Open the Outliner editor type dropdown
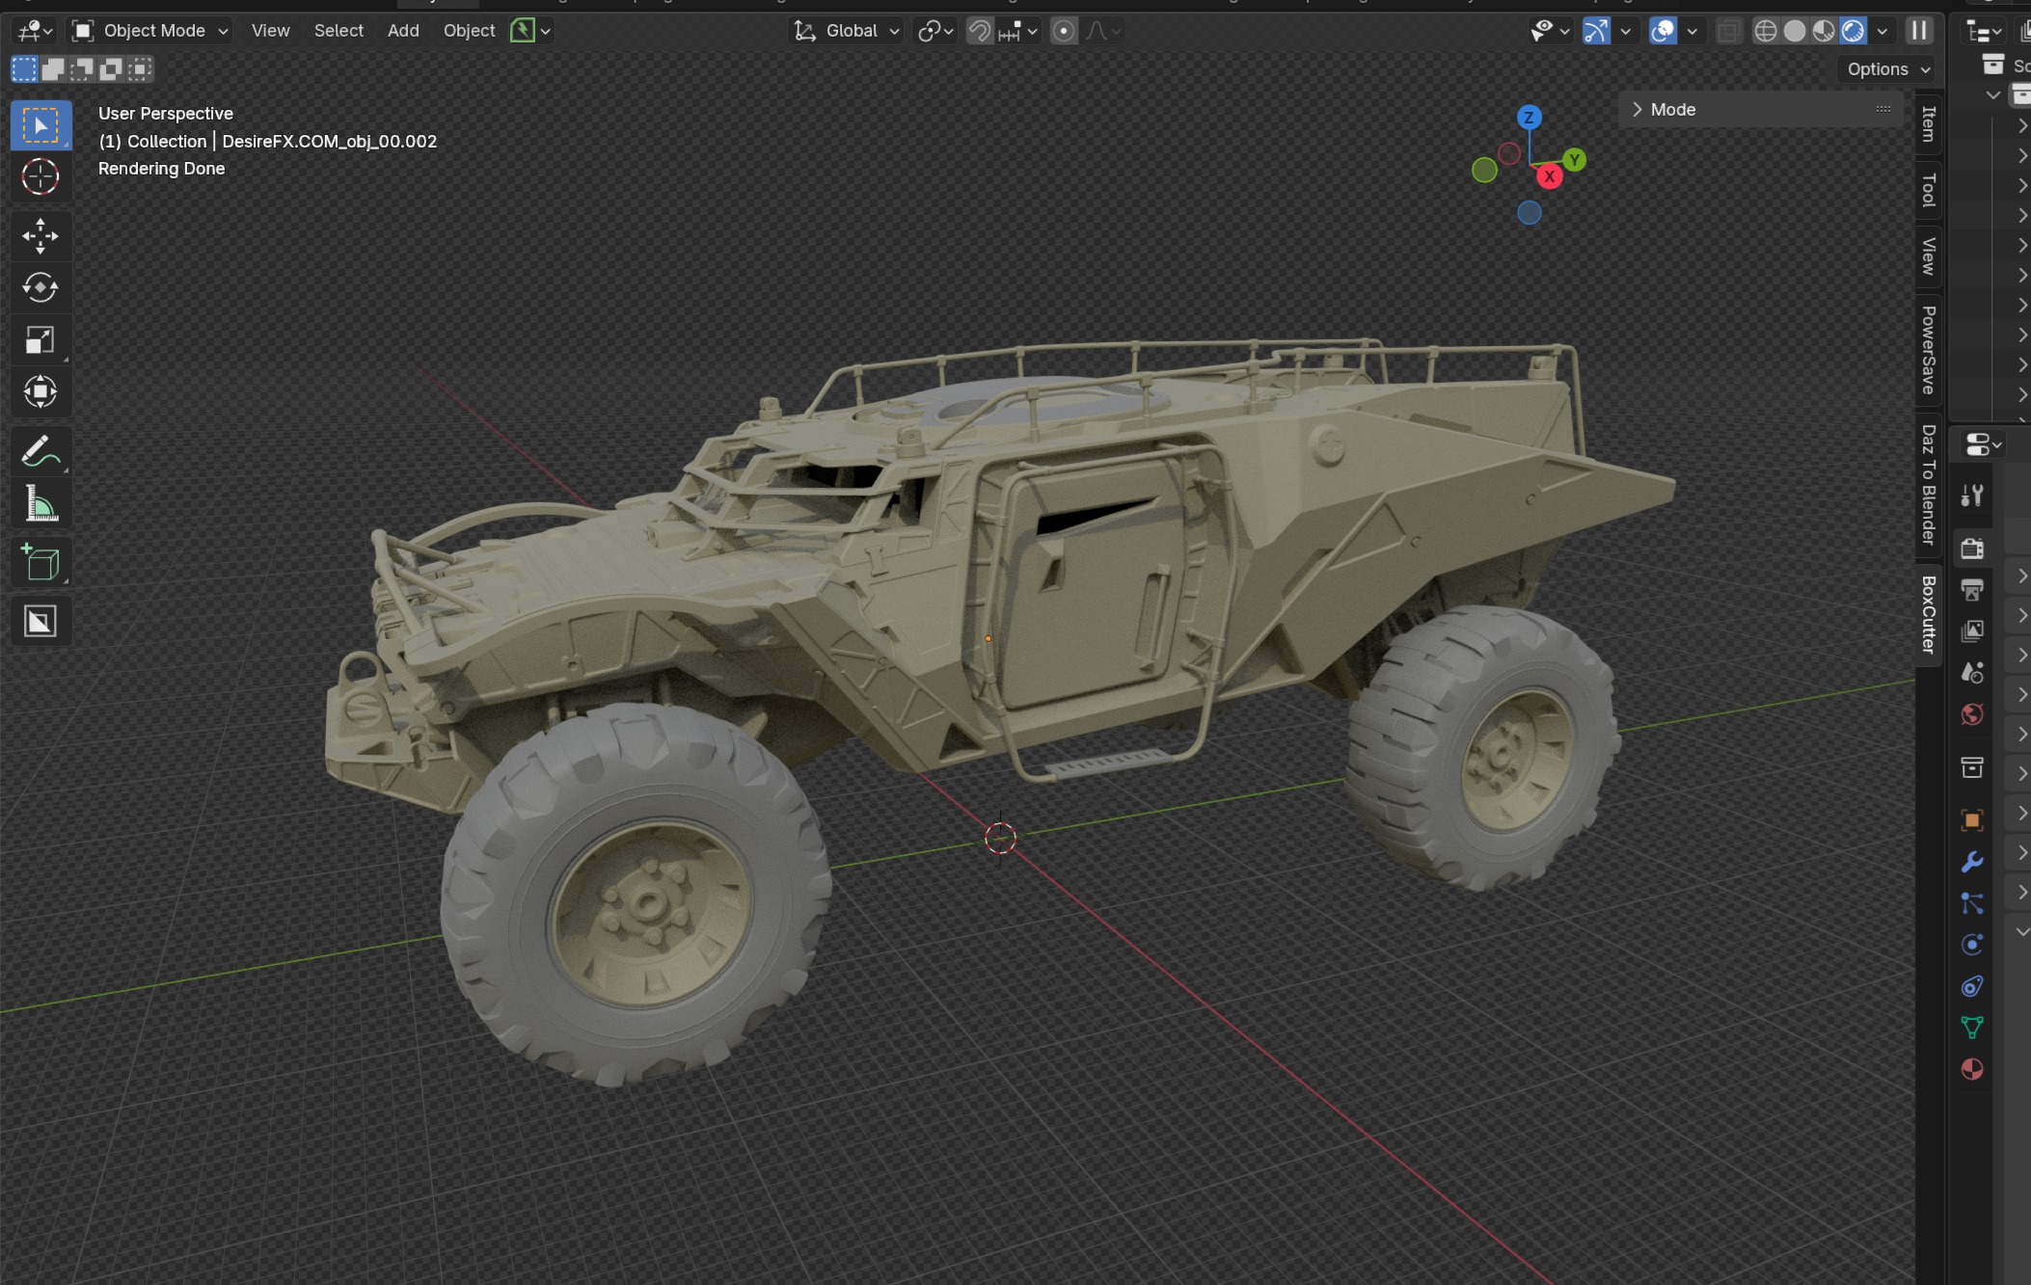Viewport: 2031px width, 1285px height. point(1983,32)
